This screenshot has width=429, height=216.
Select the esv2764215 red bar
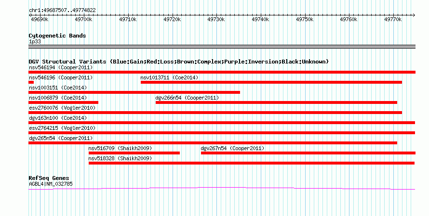(x=222, y=133)
